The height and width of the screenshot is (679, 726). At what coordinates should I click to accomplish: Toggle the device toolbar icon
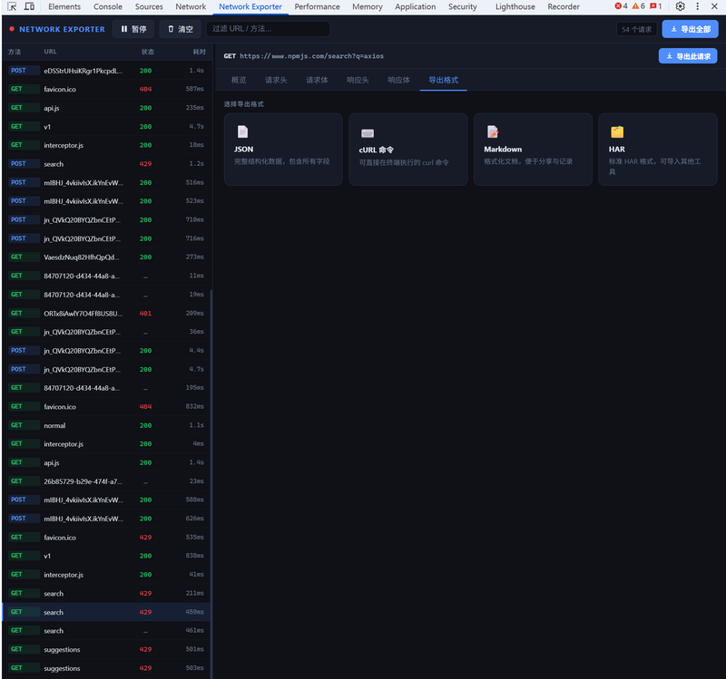[29, 6]
